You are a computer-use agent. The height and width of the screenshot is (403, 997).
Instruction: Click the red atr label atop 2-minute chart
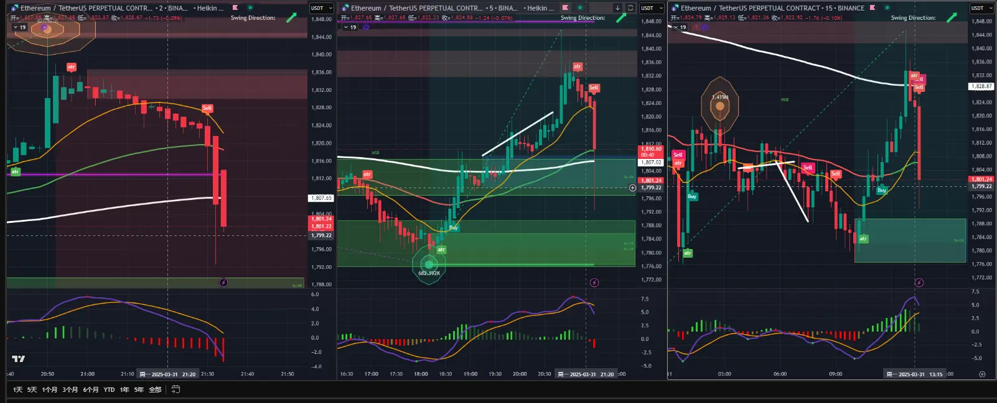pyautogui.click(x=72, y=66)
